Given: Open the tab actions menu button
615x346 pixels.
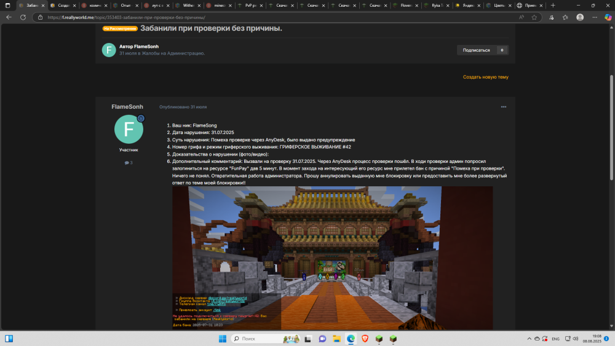Looking at the screenshot, I should tap(7, 6).
